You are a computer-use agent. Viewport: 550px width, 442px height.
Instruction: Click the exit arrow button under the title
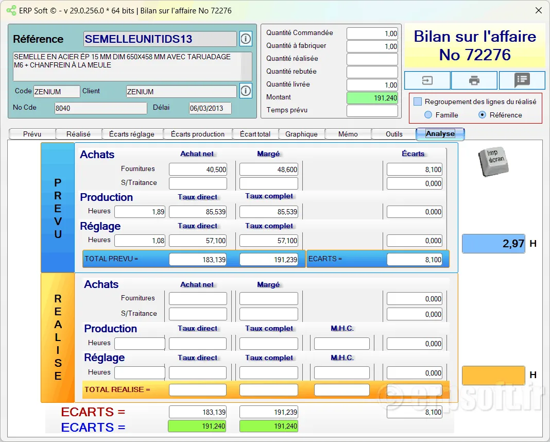(x=427, y=80)
